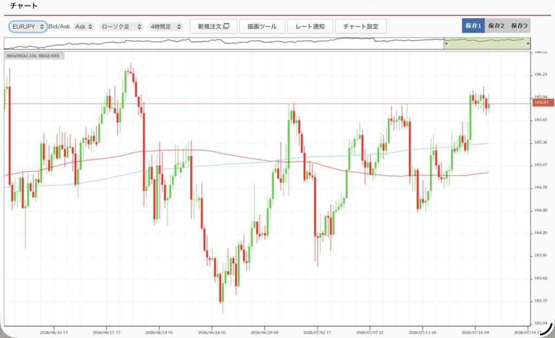Click the 185.07 price axis label
The height and width of the screenshot is (338, 555).
pos(540,165)
